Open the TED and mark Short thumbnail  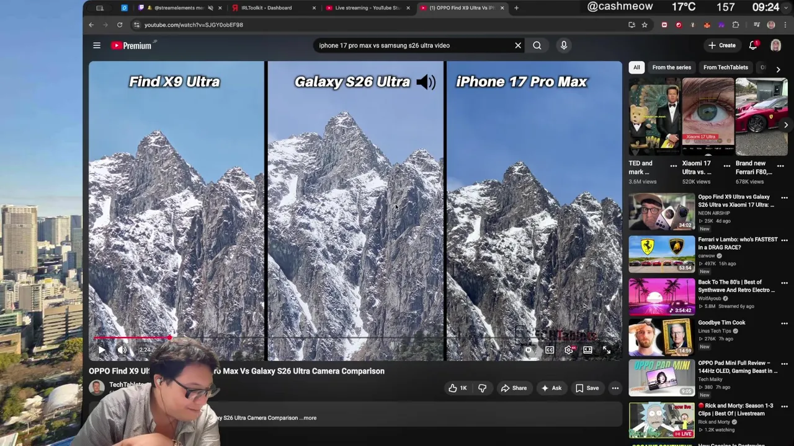click(654, 117)
